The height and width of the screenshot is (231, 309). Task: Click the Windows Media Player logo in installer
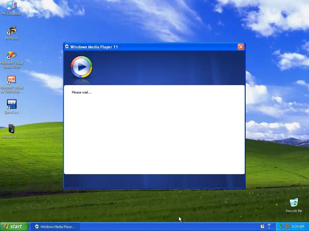[81, 67]
